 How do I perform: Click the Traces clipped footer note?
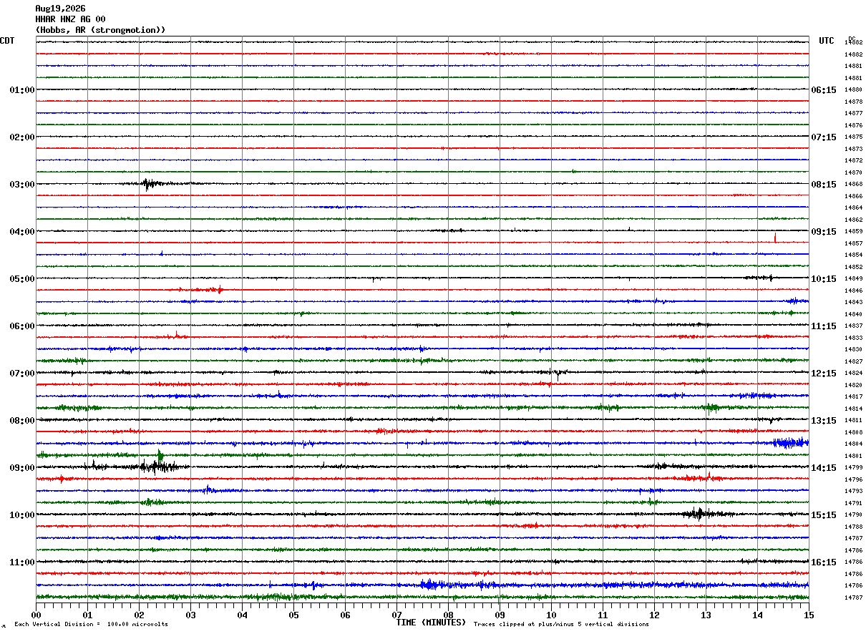[561, 624]
